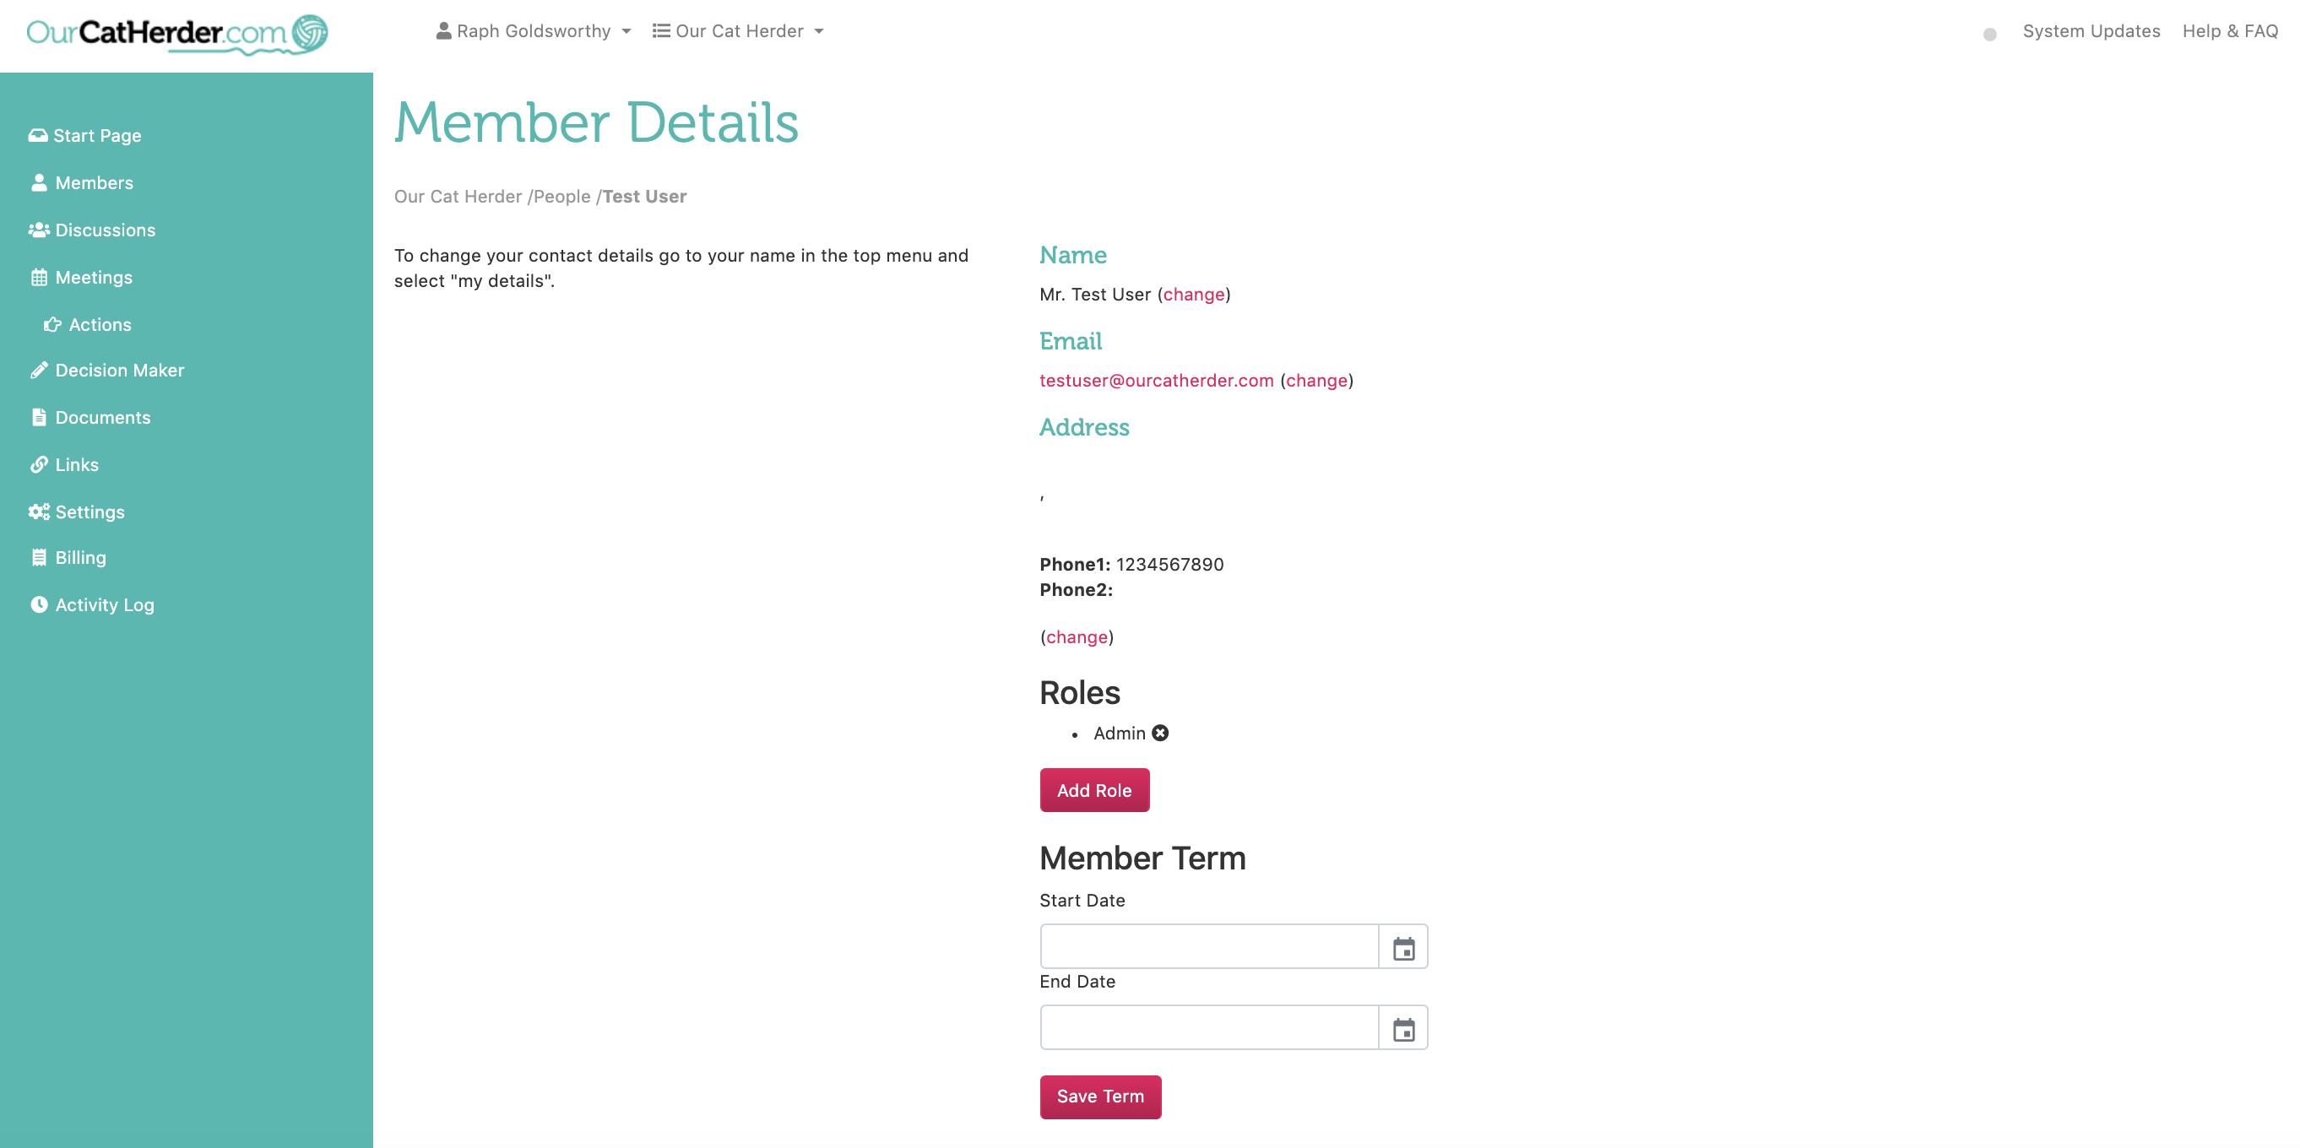The width and height of the screenshot is (2300, 1148).
Task: Expand the Raph Goldsworthy user menu
Action: point(534,30)
